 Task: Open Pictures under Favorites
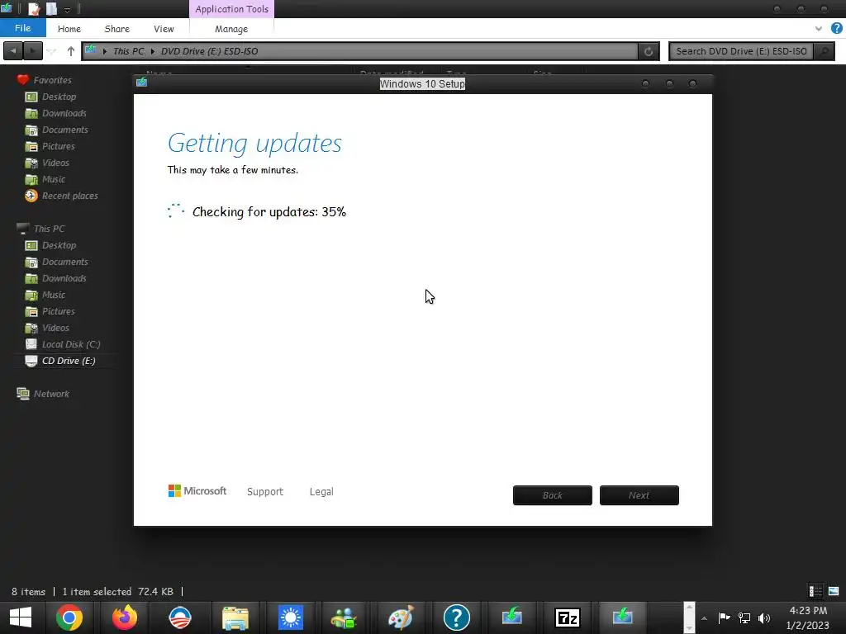click(59, 146)
